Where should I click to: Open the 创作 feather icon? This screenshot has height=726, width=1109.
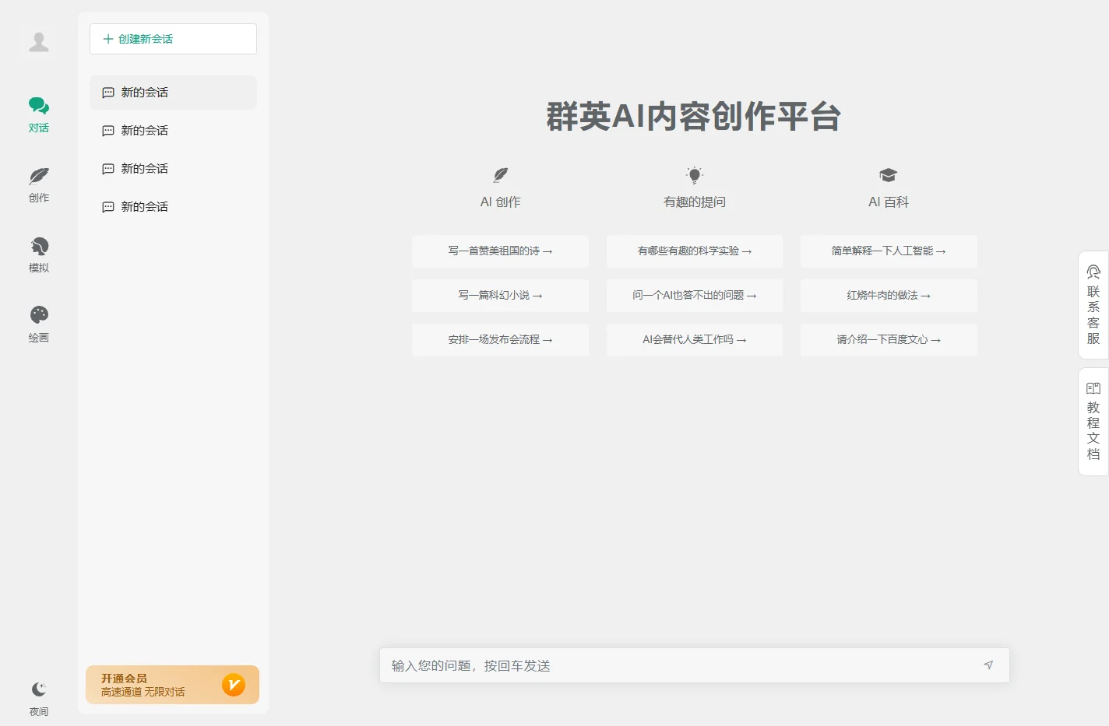(x=39, y=176)
